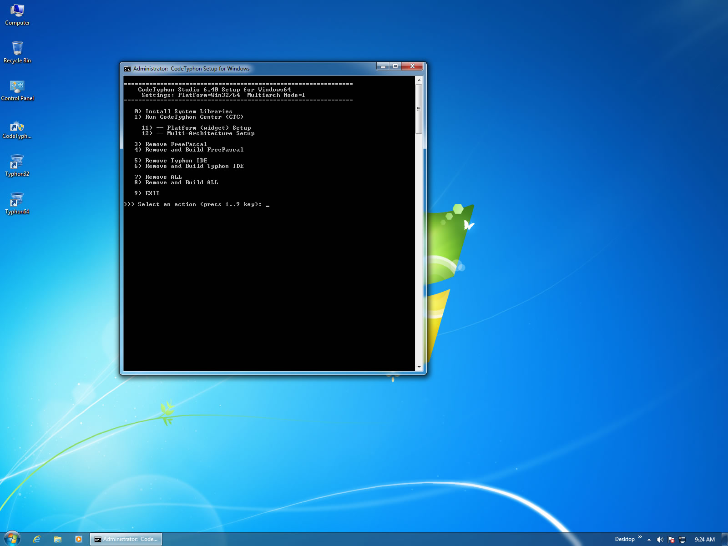Open the volume speaker tray icon
The height and width of the screenshot is (546, 728).
pyautogui.click(x=660, y=540)
